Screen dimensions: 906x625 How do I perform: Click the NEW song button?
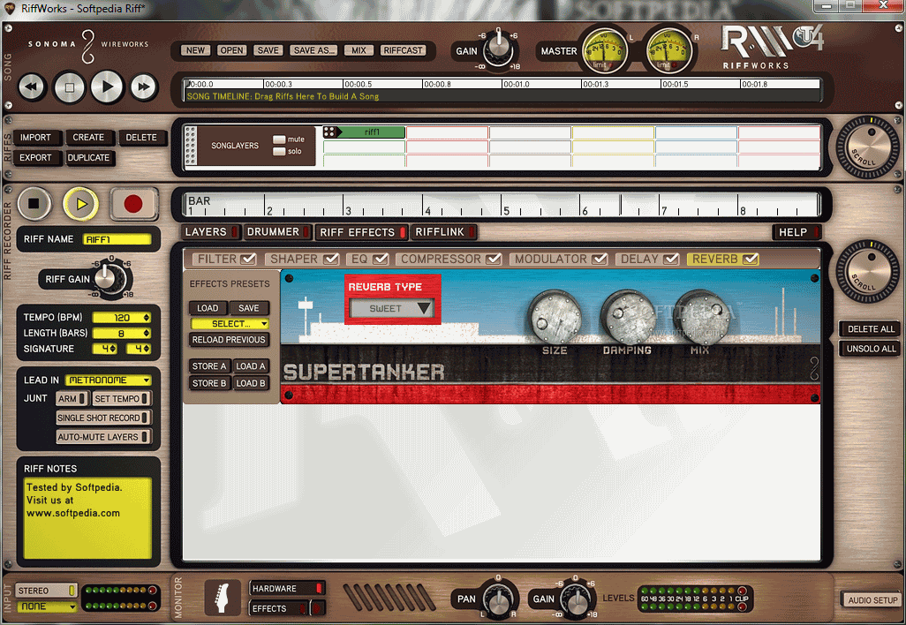pyautogui.click(x=195, y=50)
